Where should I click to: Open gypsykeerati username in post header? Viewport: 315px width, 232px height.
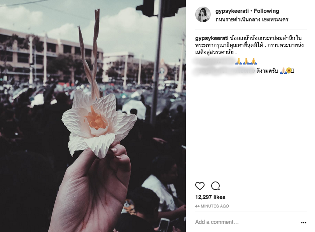pyautogui.click(x=232, y=11)
